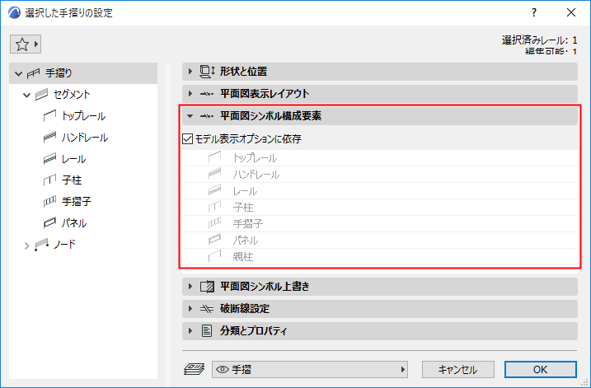Click the greyed 手摺子 label in list
The image size is (591, 388).
pyautogui.click(x=247, y=224)
